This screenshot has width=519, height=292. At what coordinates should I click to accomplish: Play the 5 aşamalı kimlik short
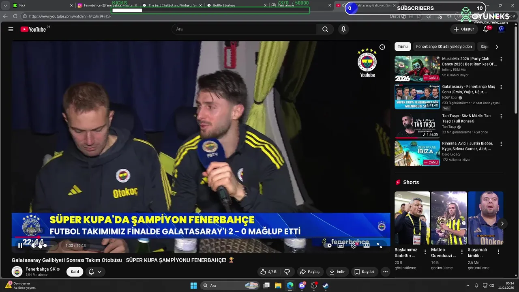[x=485, y=218]
